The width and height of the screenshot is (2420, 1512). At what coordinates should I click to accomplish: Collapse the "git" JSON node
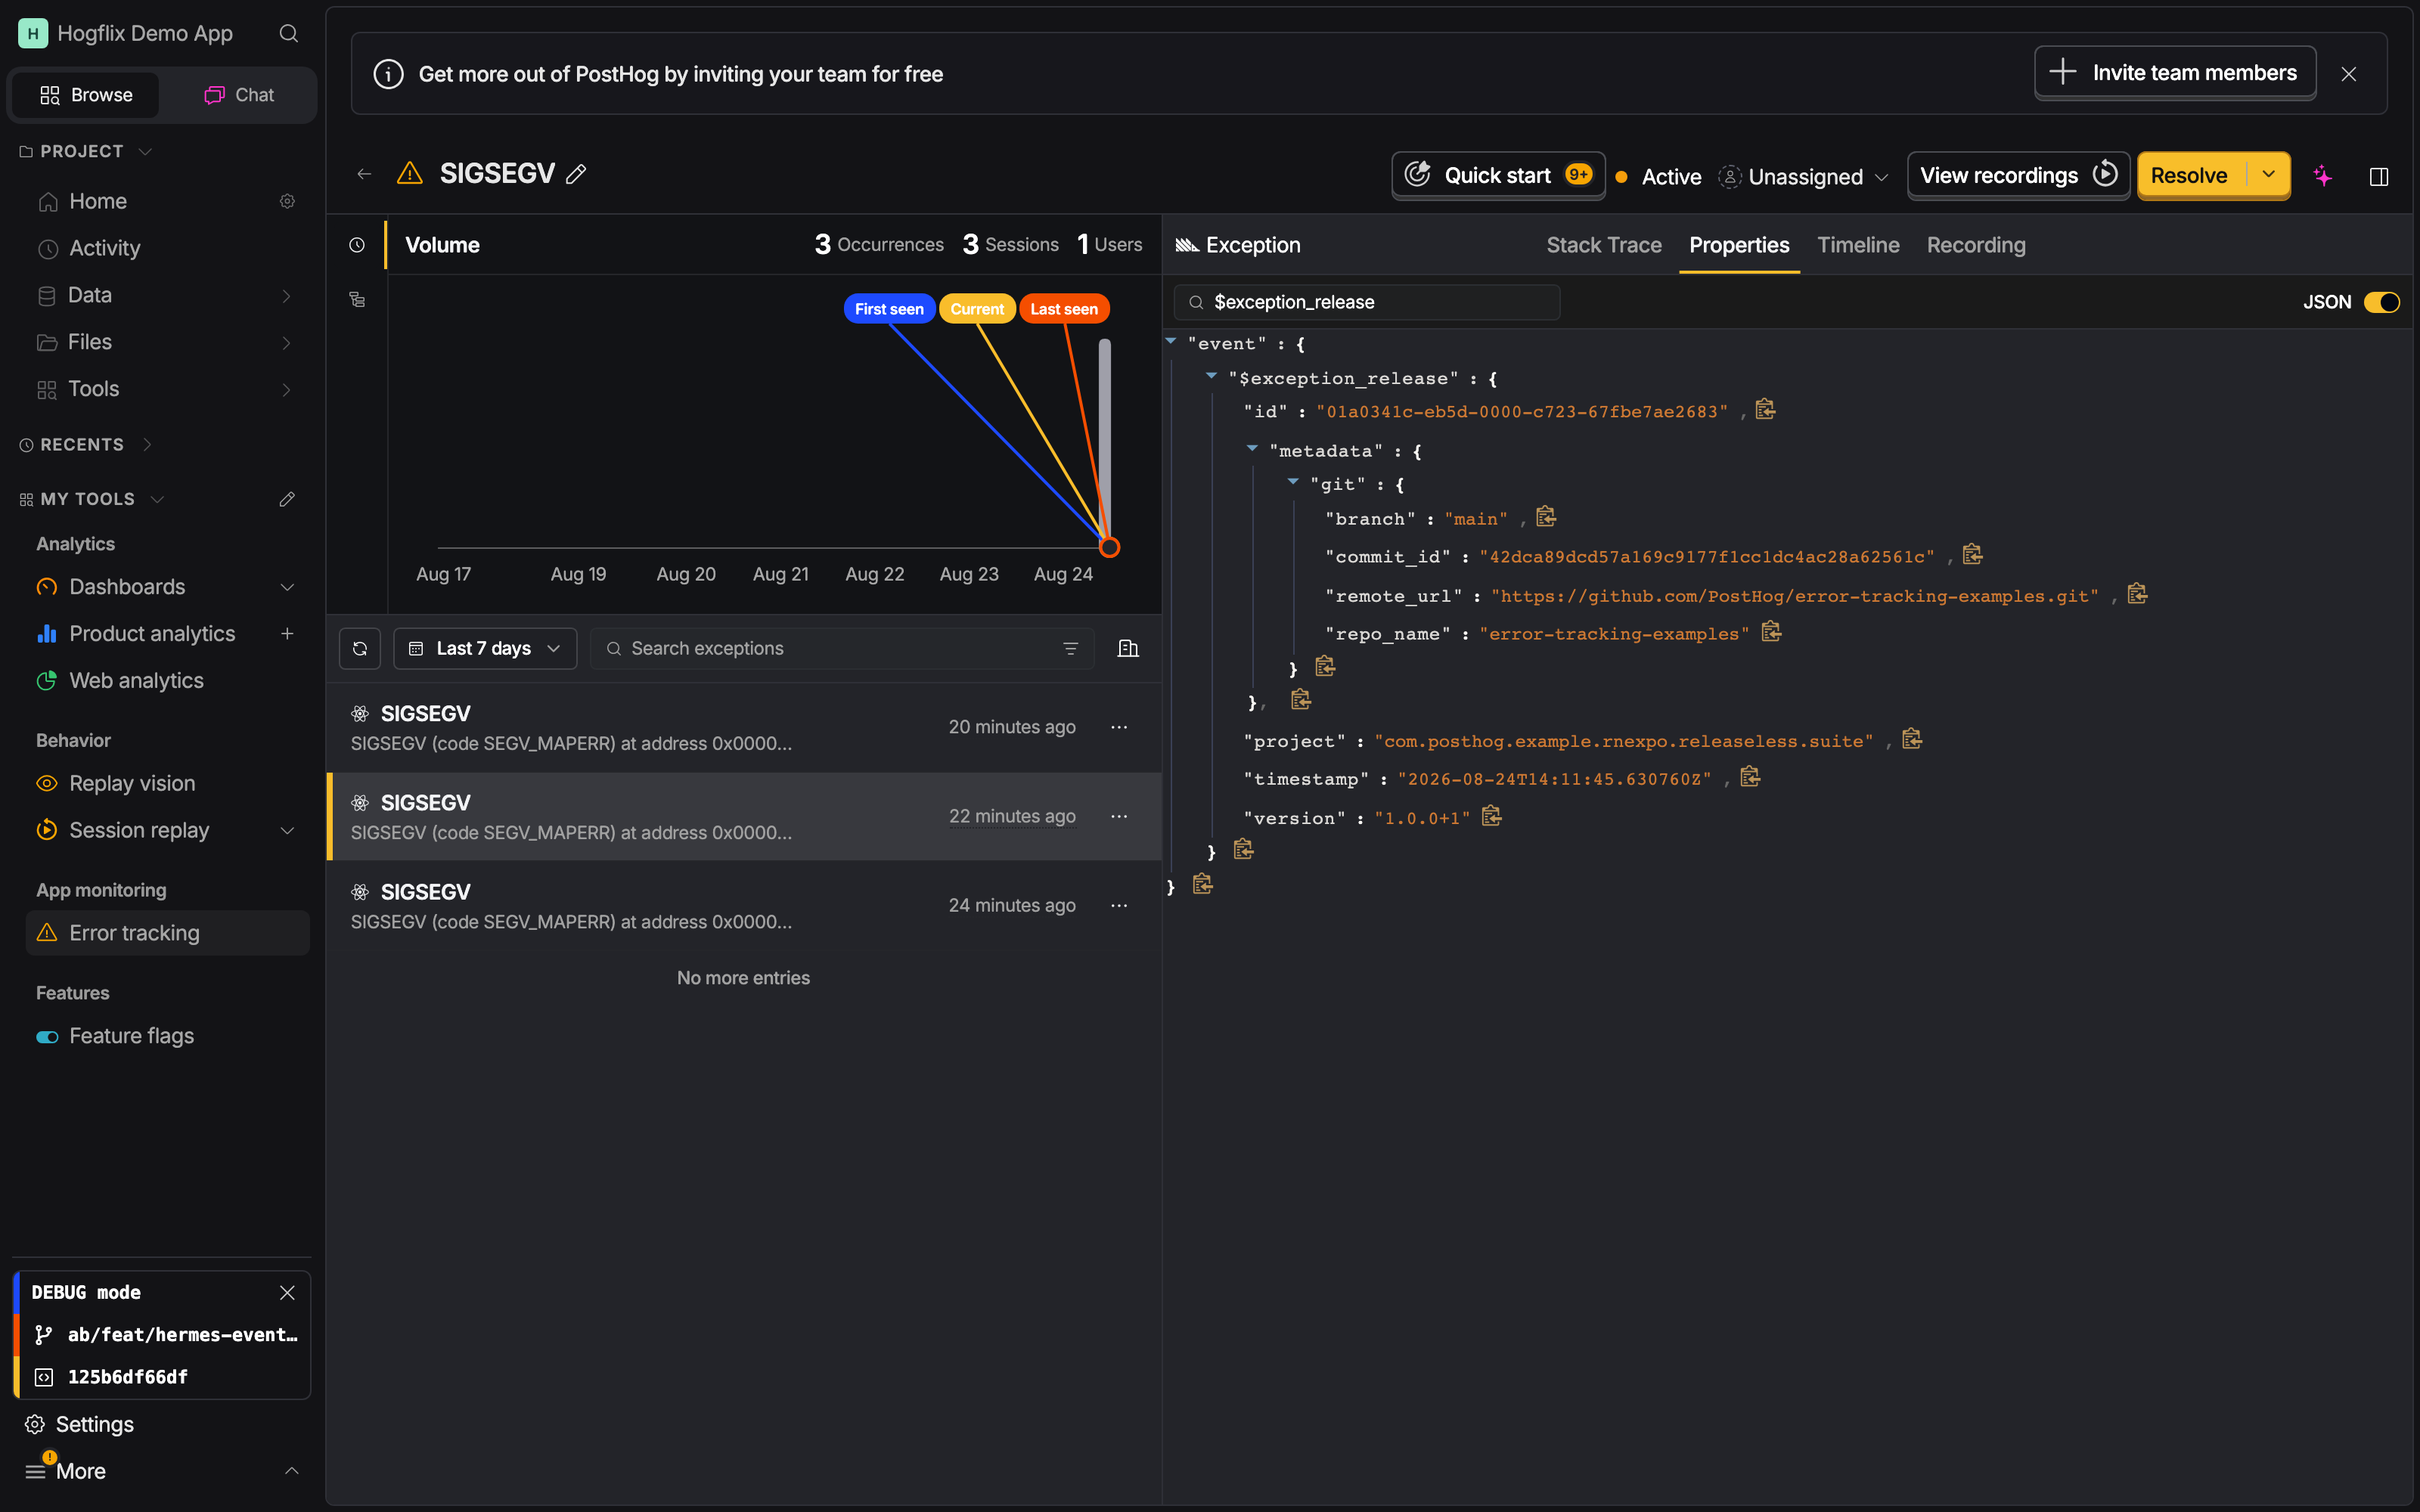coord(1293,482)
